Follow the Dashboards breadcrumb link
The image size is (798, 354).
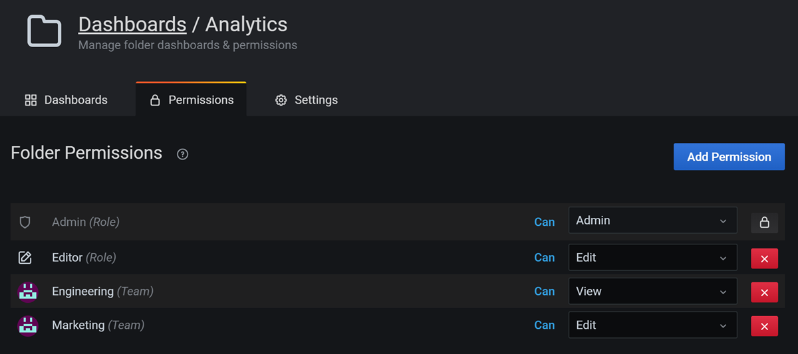pyautogui.click(x=132, y=25)
